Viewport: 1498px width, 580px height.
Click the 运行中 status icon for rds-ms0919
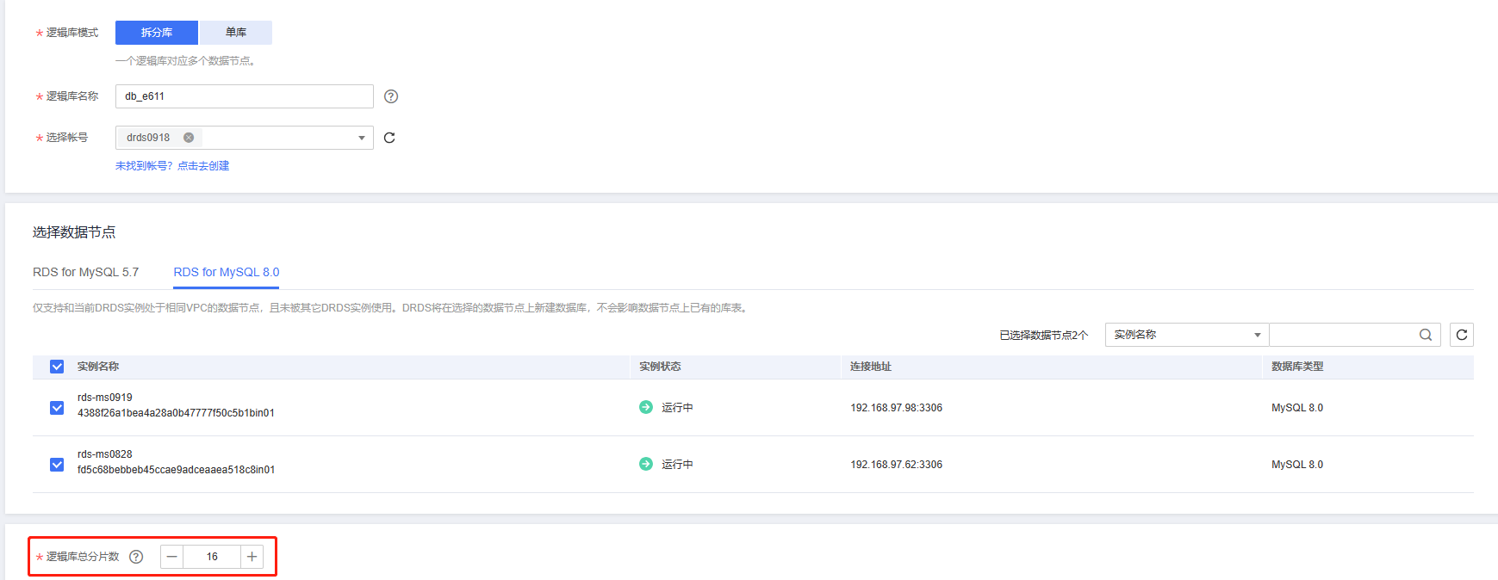pyautogui.click(x=646, y=407)
